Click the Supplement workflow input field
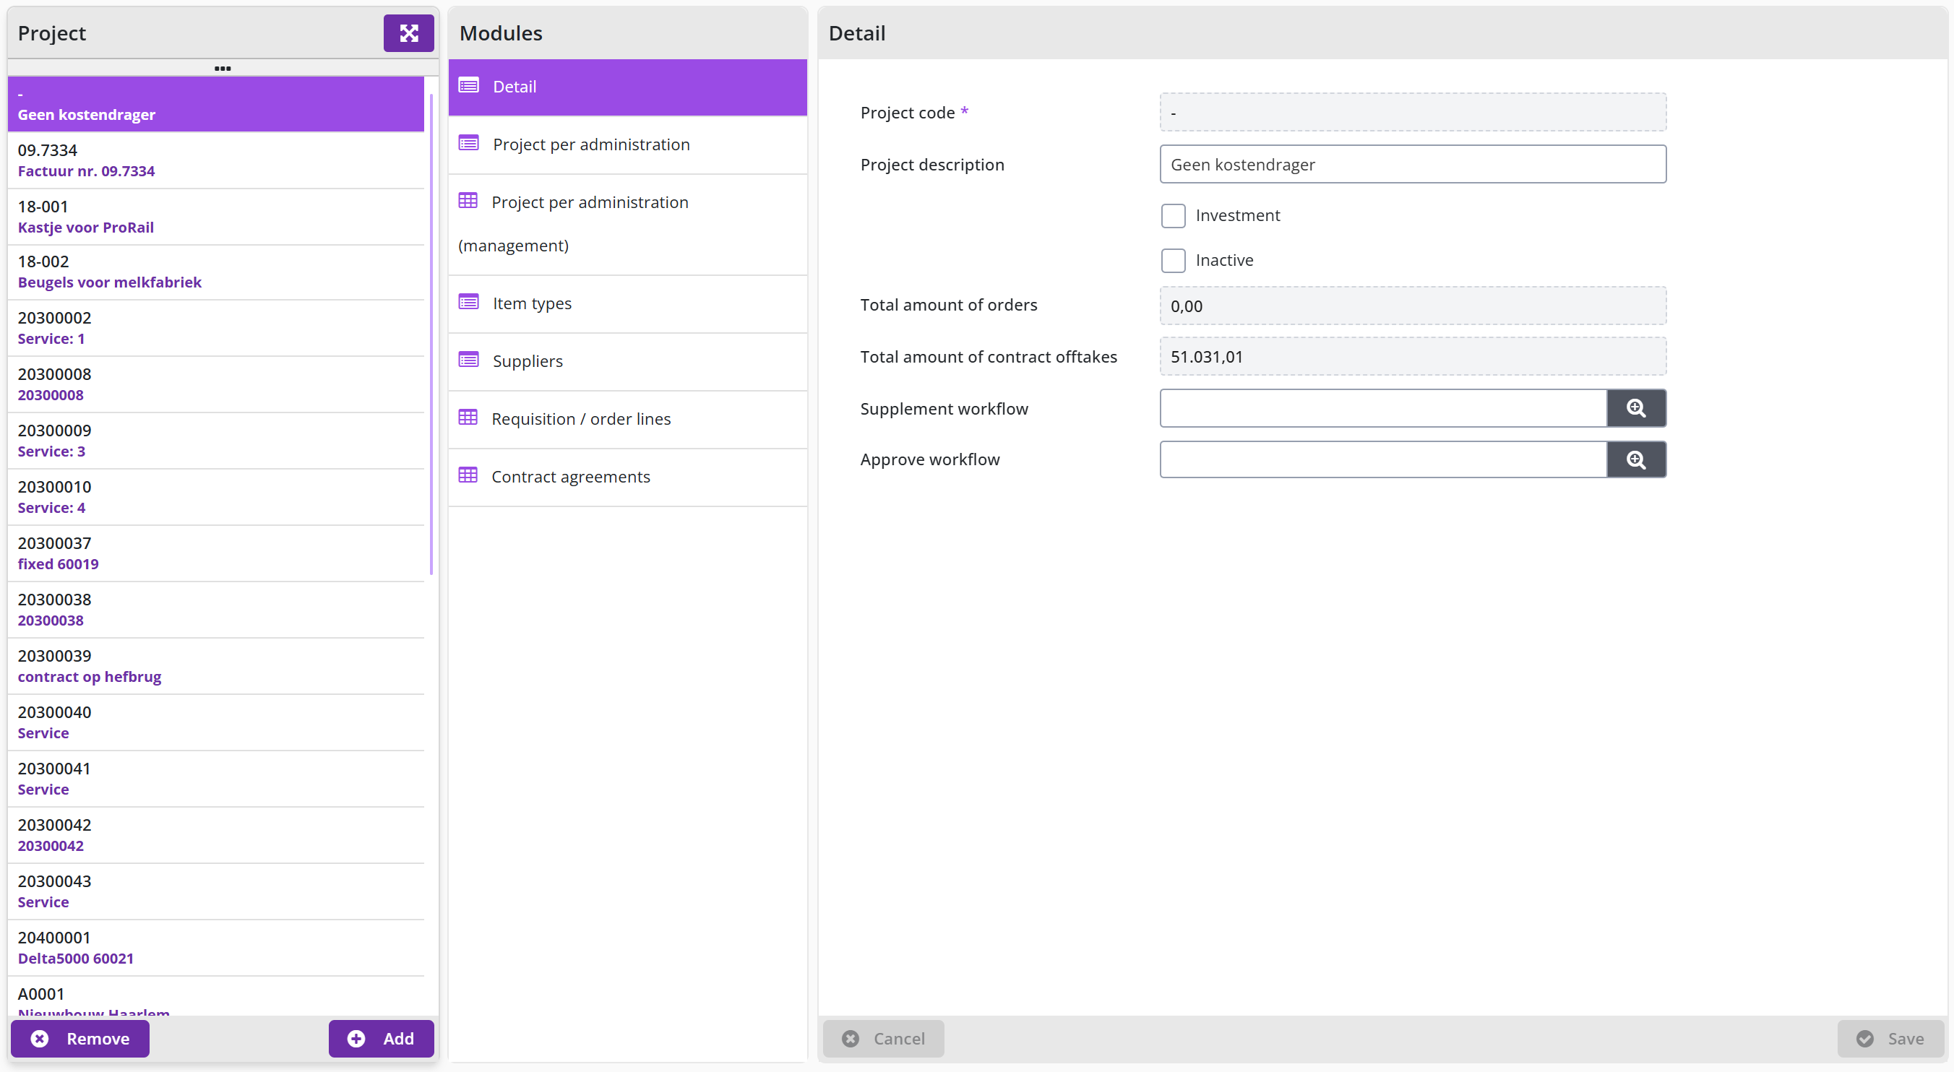 point(1383,408)
